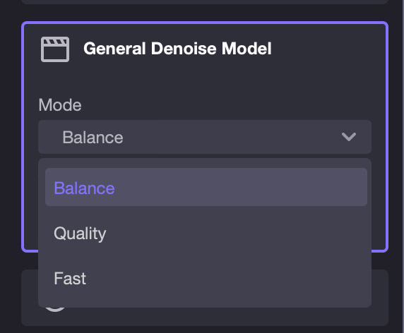Screen dimensions: 404x333
Task: Click the grey Balance text in the closed selector
Action: pyautogui.click(x=93, y=137)
